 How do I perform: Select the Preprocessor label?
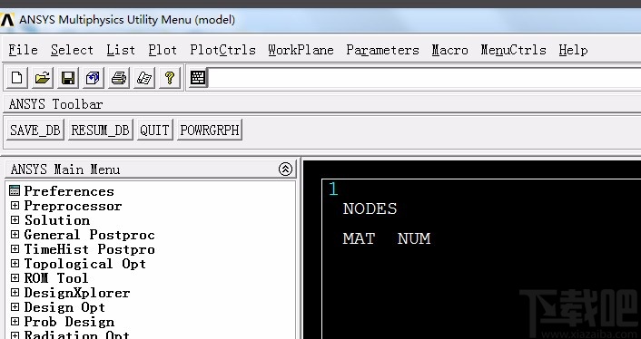pyautogui.click(x=73, y=206)
